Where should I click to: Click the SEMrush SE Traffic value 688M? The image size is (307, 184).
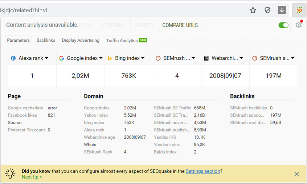pos(200,108)
